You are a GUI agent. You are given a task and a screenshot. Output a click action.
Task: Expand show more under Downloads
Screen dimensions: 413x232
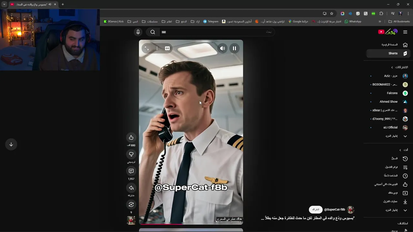pyautogui.click(x=388, y=210)
